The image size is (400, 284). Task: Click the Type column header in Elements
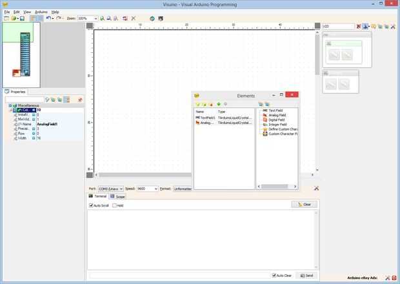click(222, 112)
